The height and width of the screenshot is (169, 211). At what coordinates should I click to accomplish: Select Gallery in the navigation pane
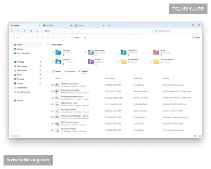(20, 49)
